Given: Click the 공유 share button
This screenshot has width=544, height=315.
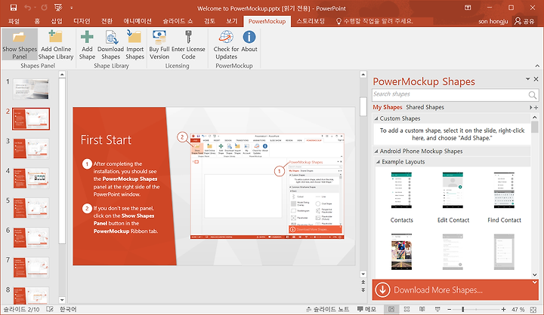Looking at the screenshot, I should [x=524, y=21].
